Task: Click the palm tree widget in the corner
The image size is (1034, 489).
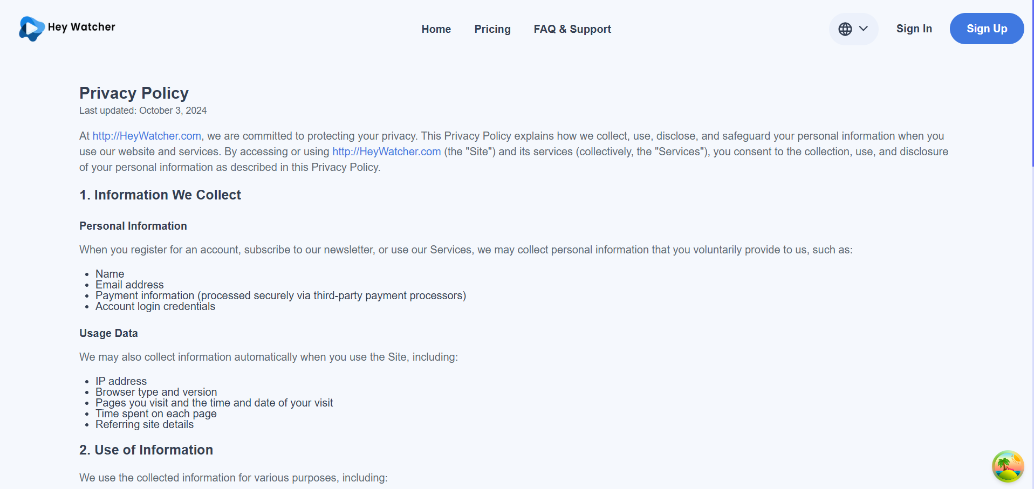Action: 1006,466
